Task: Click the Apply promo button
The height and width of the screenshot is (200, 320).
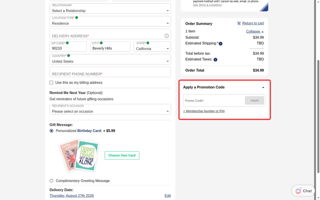Action: coord(254,100)
